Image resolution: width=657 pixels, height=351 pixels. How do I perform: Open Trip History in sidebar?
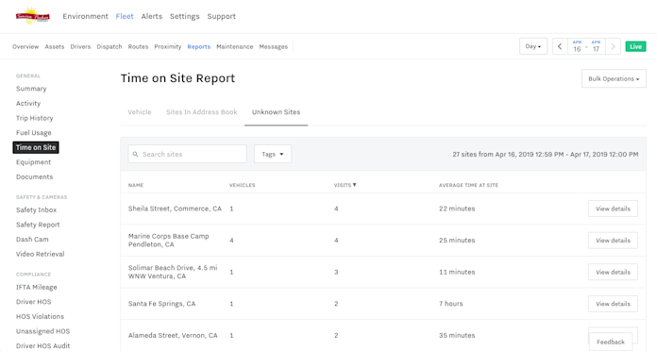click(x=34, y=118)
